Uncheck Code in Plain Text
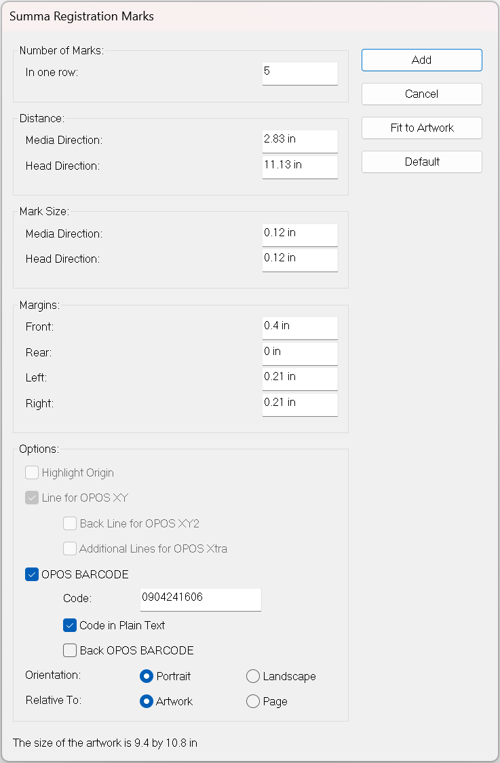500x763 pixels. [x=70, y=625]
